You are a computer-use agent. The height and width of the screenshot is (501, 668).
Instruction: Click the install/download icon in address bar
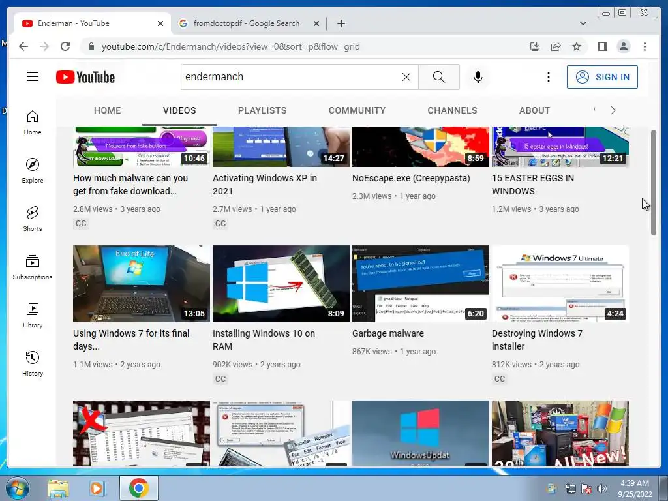pyautogui.click(x=535, y=46)
